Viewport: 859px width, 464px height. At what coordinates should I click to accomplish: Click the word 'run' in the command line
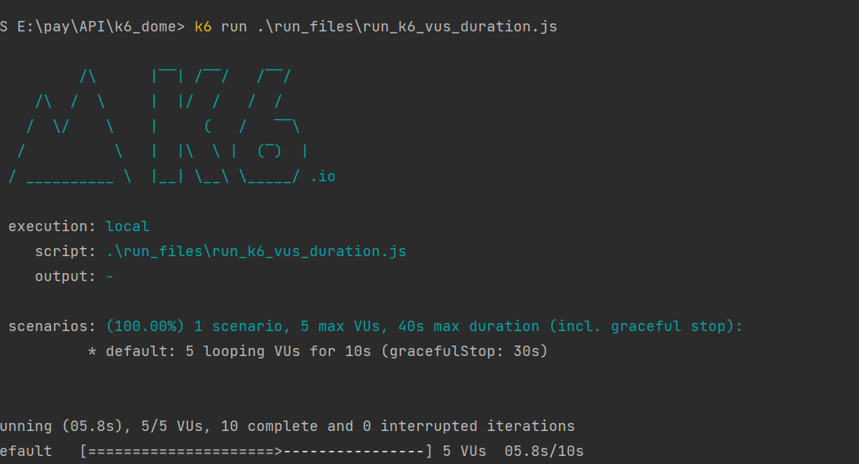pos(234,27)
